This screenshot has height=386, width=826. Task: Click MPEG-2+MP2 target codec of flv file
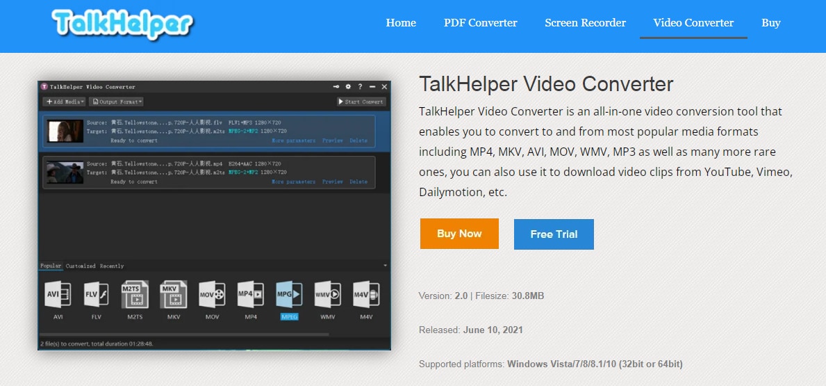tap(243, 131)
